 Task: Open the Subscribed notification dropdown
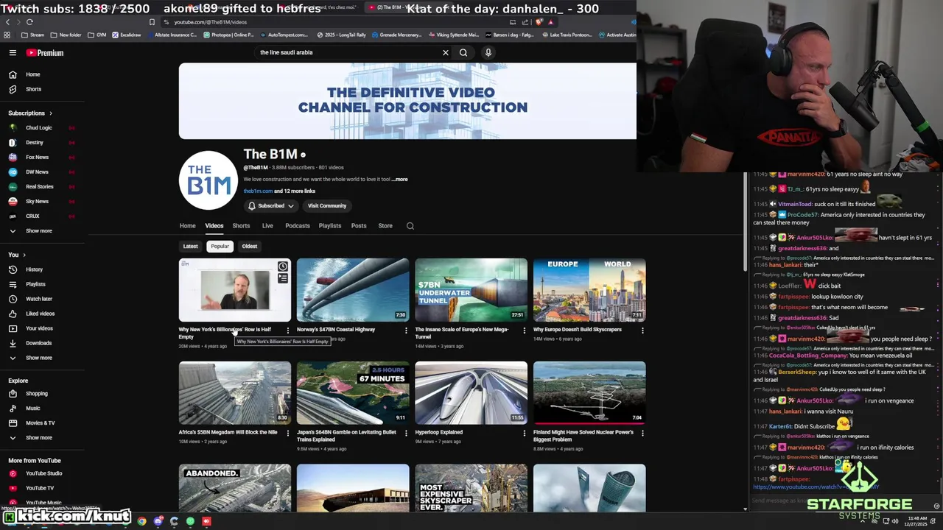[270, 206]
